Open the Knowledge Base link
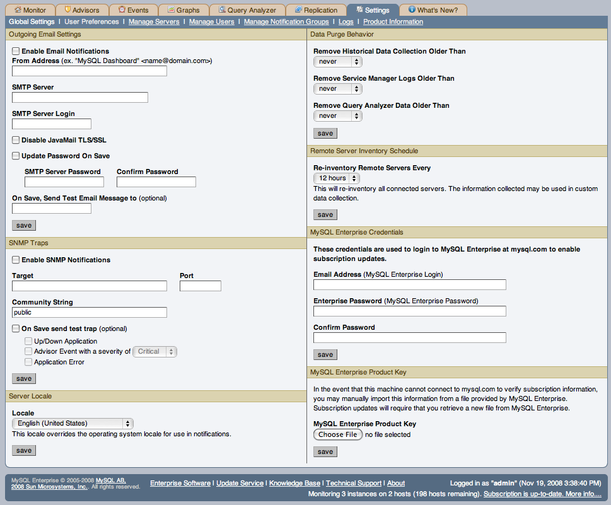Viewport: 611px width, 505px height. point(294,483)
